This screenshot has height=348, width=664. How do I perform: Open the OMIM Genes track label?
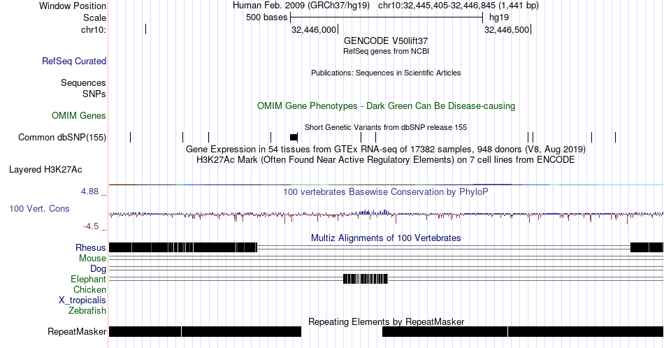click(x=79, y=115)
